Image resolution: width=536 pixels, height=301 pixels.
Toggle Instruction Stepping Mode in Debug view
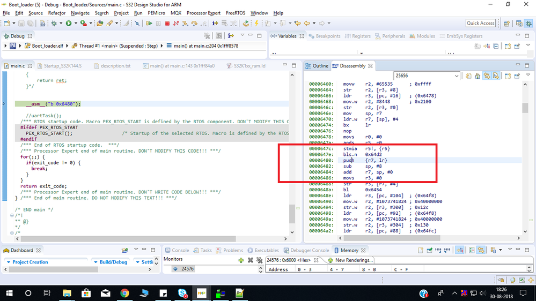(x=231, y=36)
